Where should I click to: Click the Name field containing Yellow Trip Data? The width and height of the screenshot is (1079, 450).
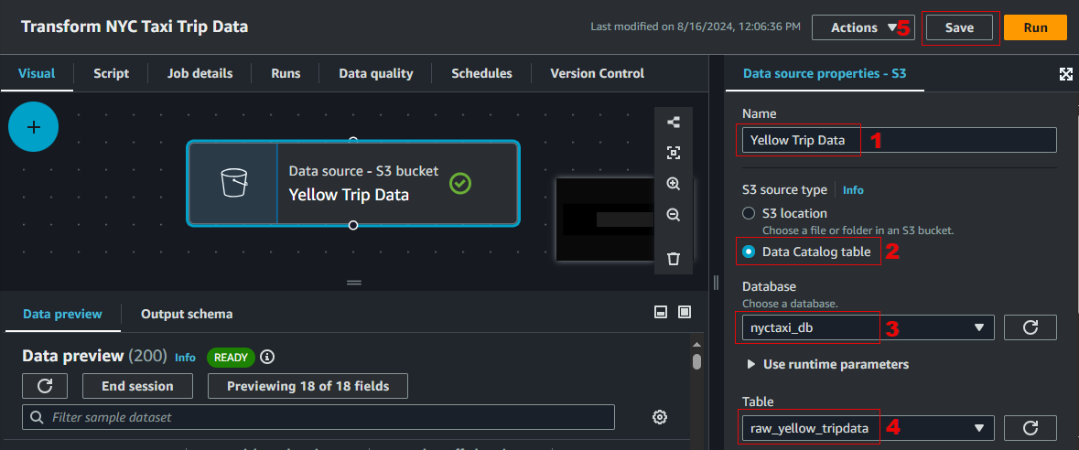[899, 140]
